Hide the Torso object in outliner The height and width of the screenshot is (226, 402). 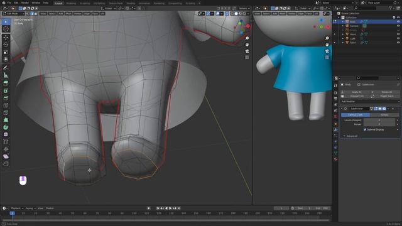point(398,42)
